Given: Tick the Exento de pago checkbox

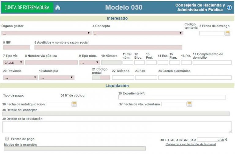Looking at the screenshot, I should click(7, 139).
